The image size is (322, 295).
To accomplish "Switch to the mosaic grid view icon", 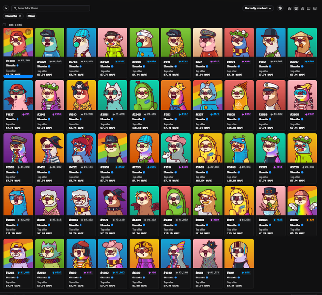I will tap(302, 8).
